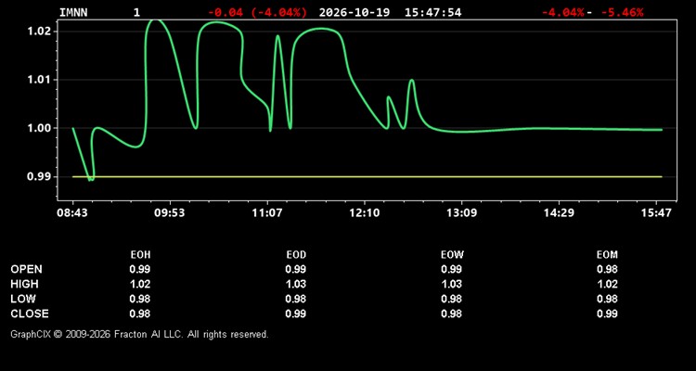696x371 pixels.
Task: Select the LOW row label
Action: click(23, 299)
